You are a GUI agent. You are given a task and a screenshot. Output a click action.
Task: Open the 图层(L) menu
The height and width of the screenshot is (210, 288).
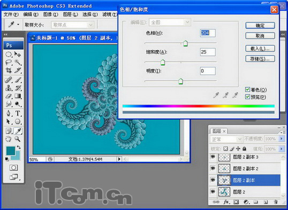pyautogui.click(x=70, y=14)
